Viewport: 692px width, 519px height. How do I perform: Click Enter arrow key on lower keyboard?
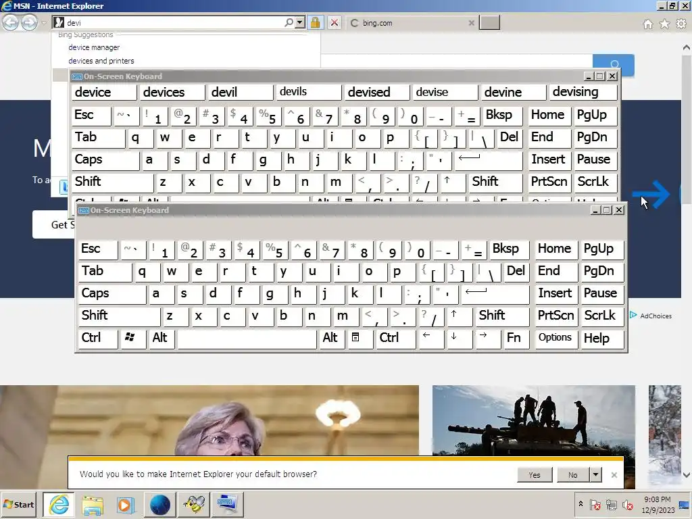click(x=495, y=293)
